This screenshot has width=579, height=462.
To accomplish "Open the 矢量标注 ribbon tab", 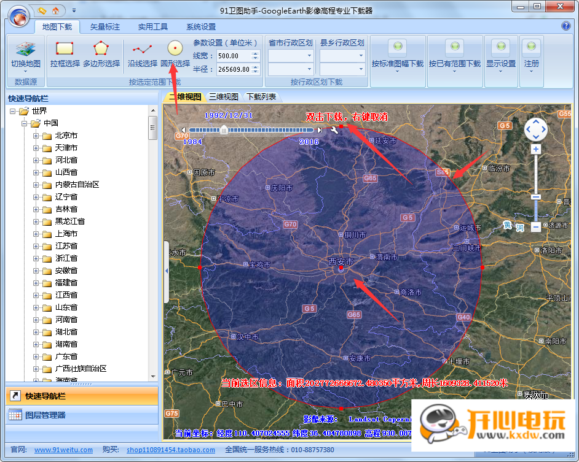I will [x=105, y=26].
